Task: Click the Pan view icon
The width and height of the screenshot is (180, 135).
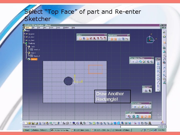Action: coord(97,123)
